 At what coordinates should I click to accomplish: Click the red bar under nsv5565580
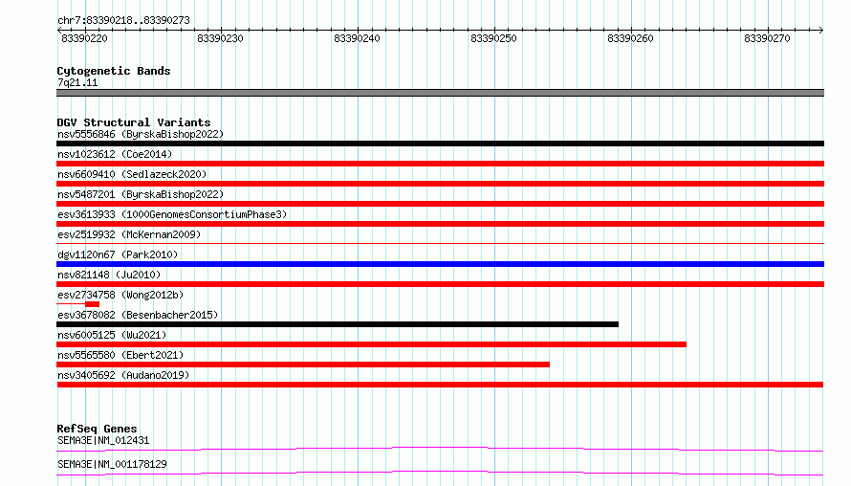coord(303,364)
